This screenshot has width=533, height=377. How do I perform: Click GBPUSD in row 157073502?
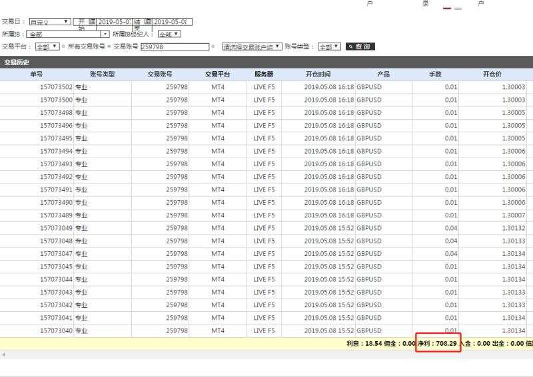(x=369, y=87)
